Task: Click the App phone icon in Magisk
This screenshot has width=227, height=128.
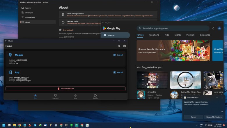Action: pyautogui.click(x=10, y=72)
